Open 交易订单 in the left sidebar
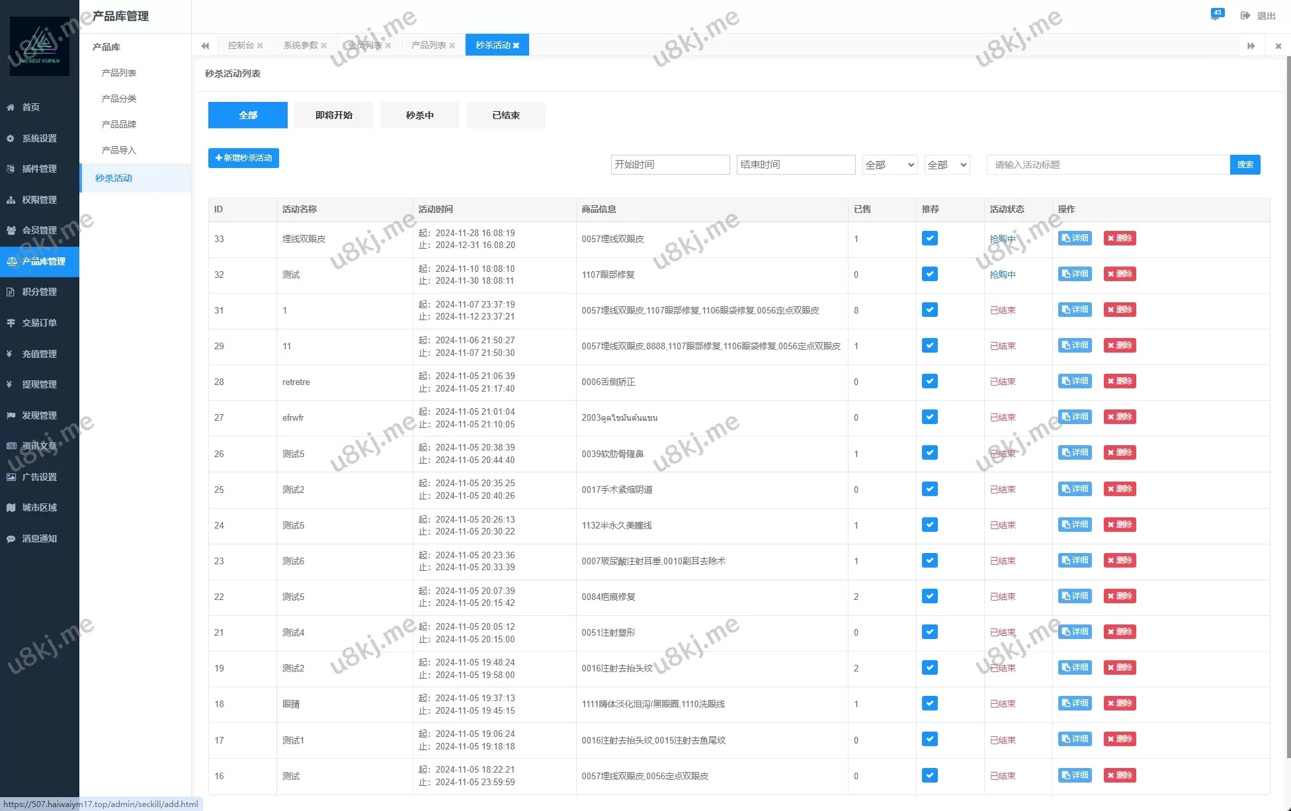1291x811 pixels. point(39,323)
